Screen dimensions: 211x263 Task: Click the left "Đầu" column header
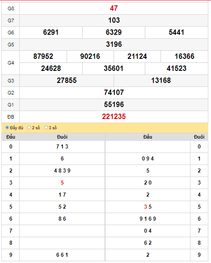[x=11, y=137]
